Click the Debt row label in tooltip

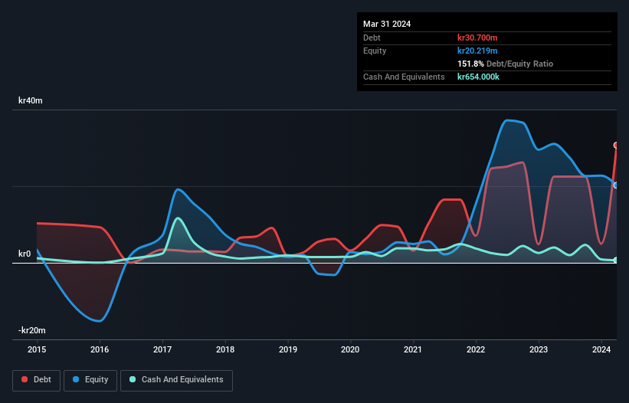click(372, 38)
